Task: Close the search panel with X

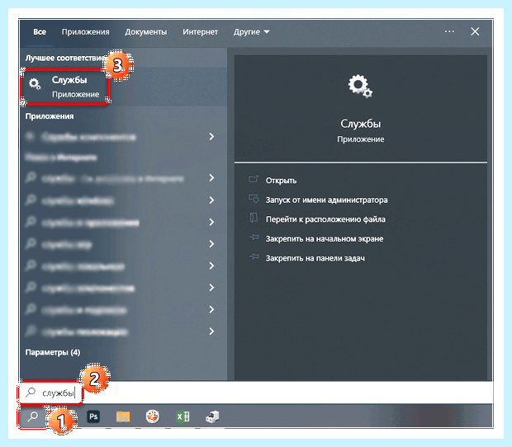Action: 475,31
